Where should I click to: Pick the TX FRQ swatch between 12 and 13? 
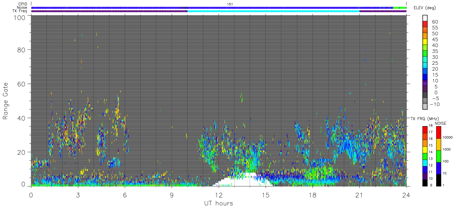(x=425, y=163)
